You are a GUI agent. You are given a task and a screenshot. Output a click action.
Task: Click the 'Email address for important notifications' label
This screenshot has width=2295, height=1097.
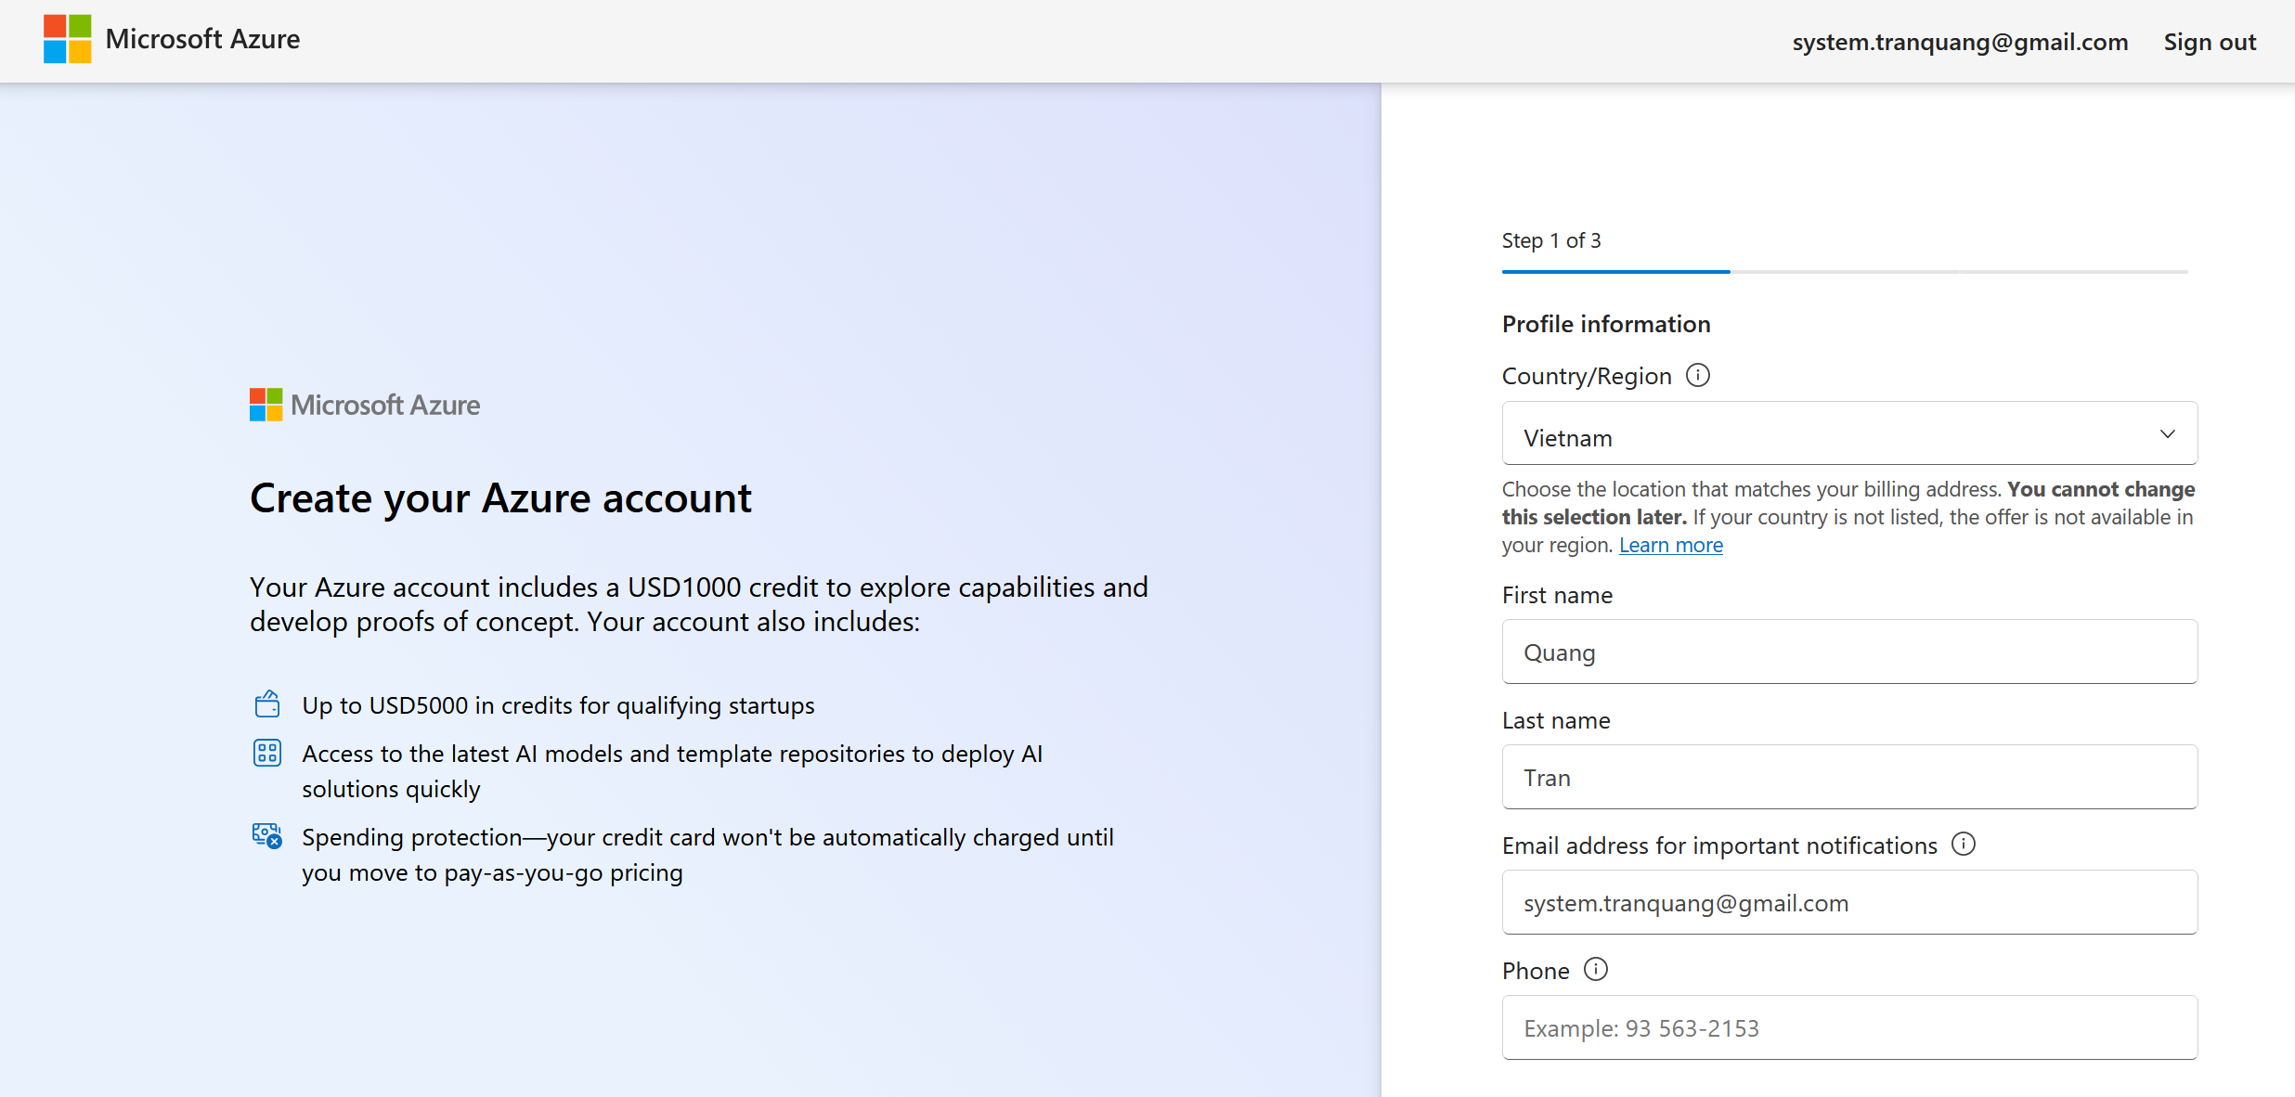(1719, 845)
